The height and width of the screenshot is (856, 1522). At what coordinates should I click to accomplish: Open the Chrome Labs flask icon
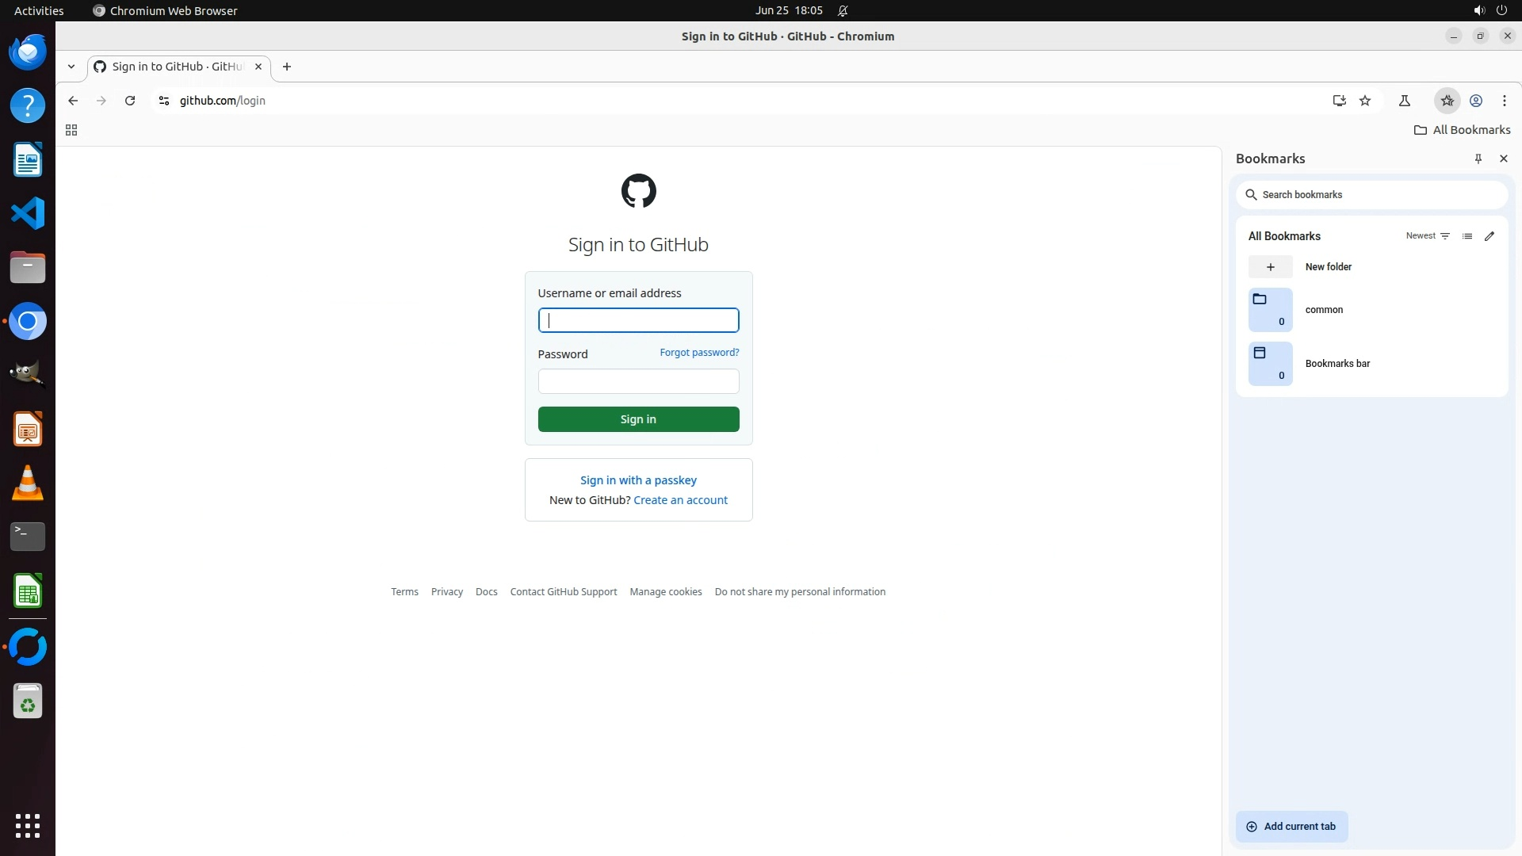[x=1404, y=101]
